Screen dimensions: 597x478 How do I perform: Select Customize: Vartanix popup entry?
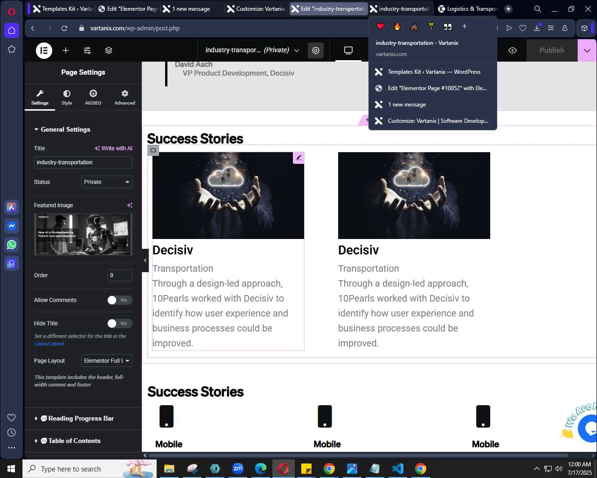coord(433,121)
